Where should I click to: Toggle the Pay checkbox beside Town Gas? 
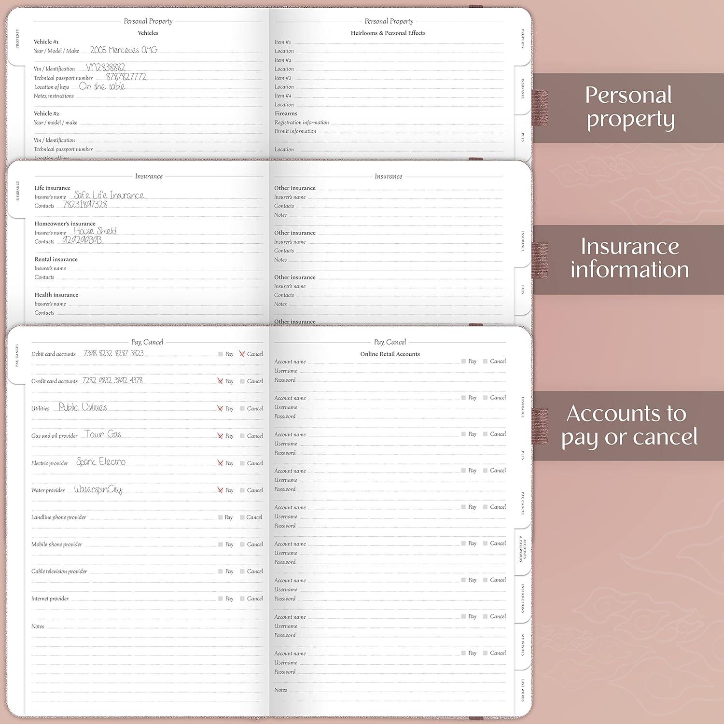(220, 435)
